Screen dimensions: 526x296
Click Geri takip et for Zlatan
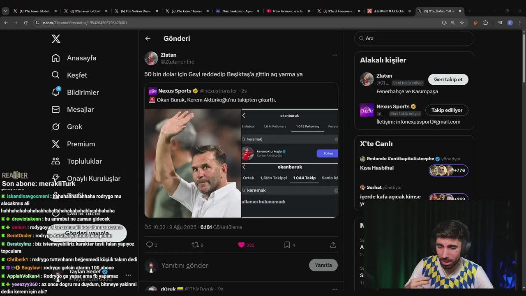[x=448, y=79]
